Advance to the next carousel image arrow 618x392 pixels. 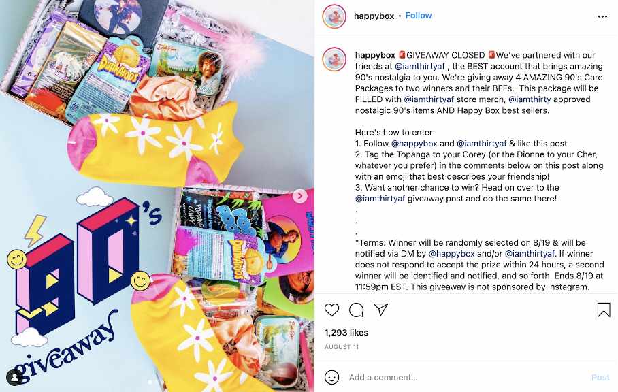coord(299,196)
